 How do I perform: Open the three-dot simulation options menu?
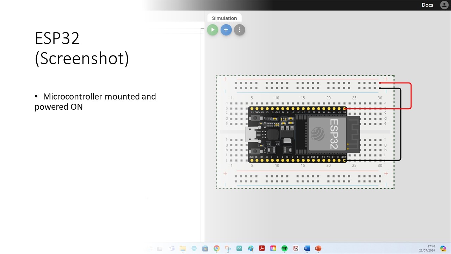[240, 30]
